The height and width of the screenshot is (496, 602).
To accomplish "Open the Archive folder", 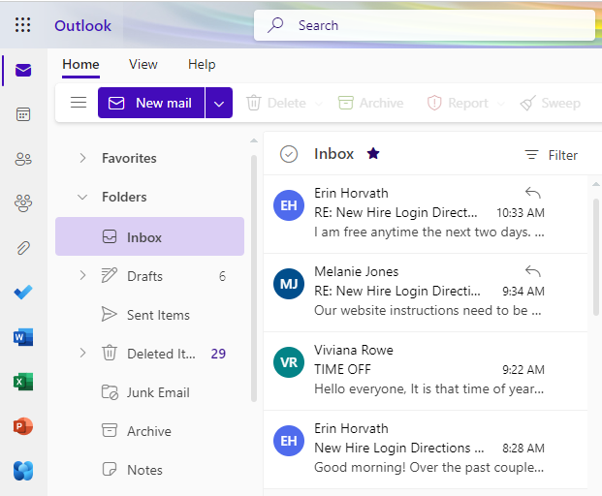I will [x=149, y=431].
